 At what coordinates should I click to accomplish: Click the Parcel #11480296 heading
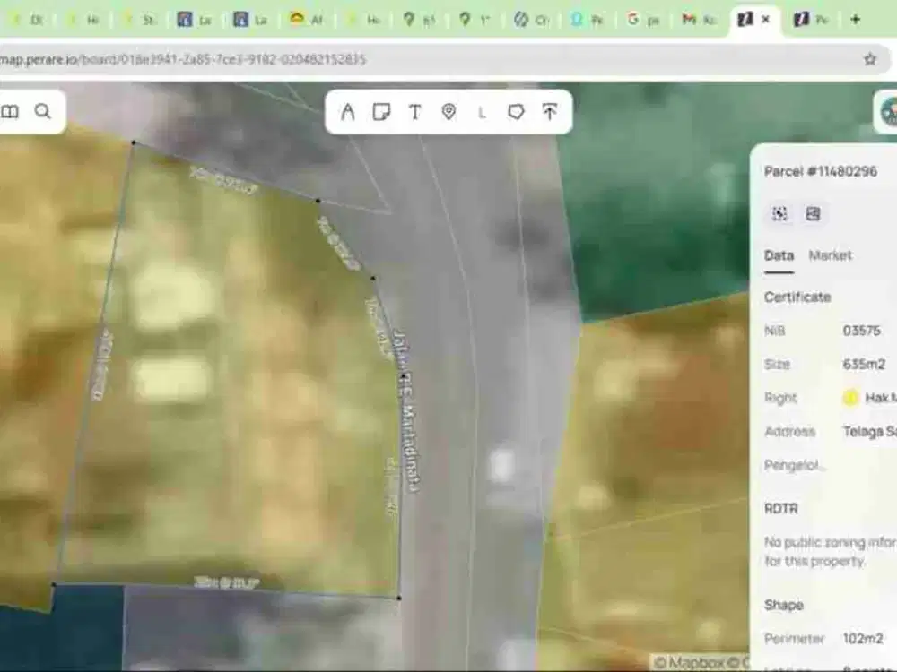[821, 171]
